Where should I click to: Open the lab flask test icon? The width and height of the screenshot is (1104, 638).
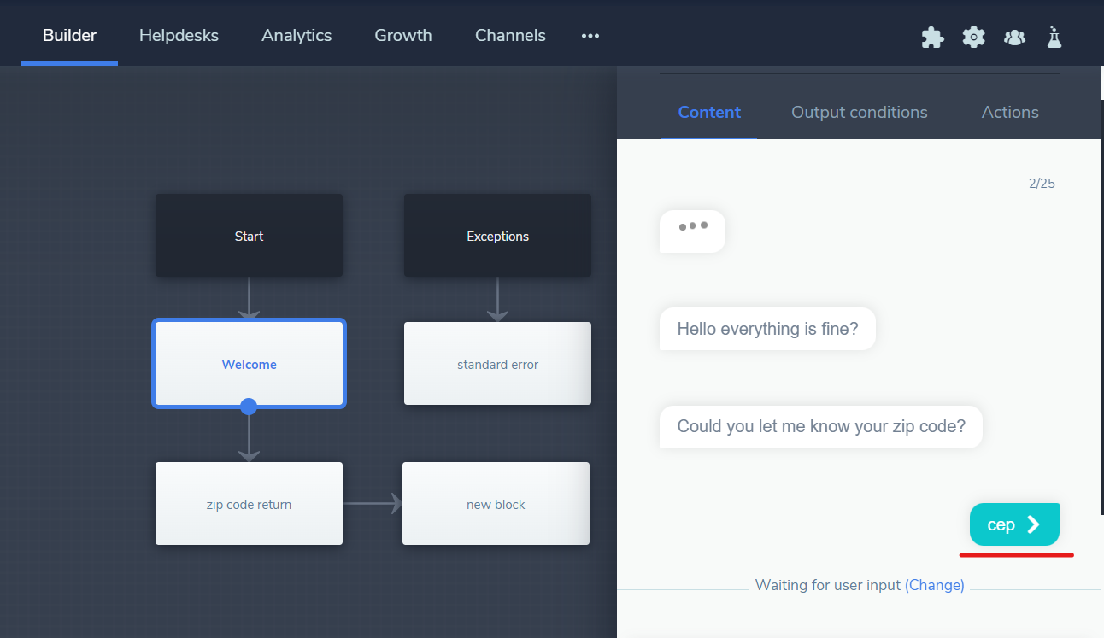1054,37
